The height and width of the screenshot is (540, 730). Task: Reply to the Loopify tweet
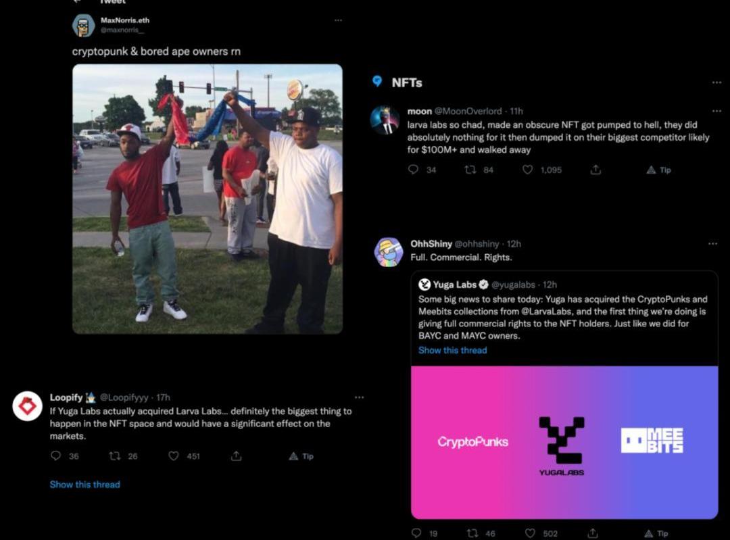pos(56,456)
